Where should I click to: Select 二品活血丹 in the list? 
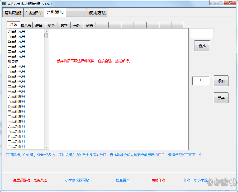(16, 146)
